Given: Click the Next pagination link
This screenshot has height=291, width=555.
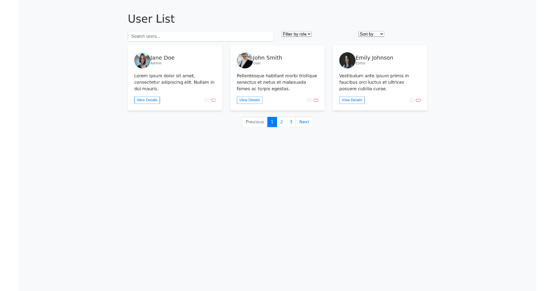Looking at the screenshot, I should click(x=304, y=122).
